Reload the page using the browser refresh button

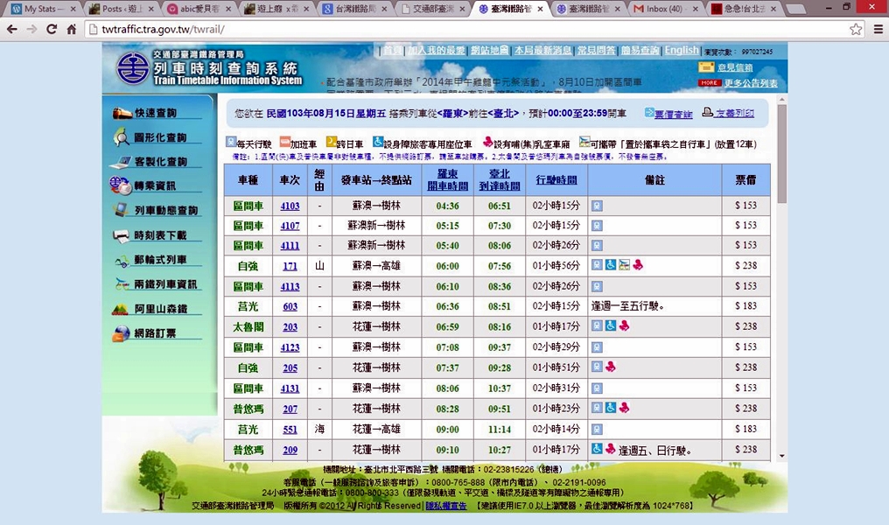coord(52,29)
